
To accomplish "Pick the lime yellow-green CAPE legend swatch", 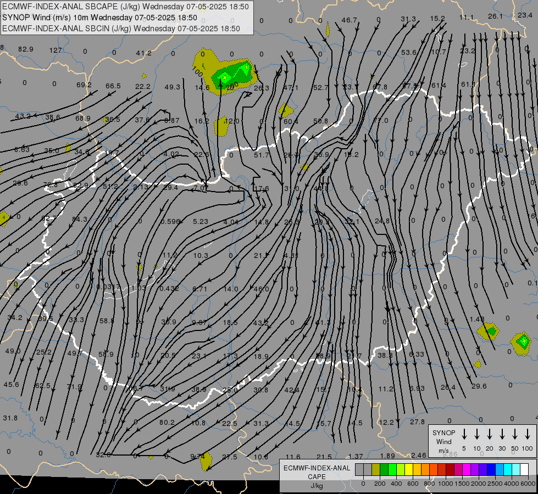I will click(x=401, y=470).
